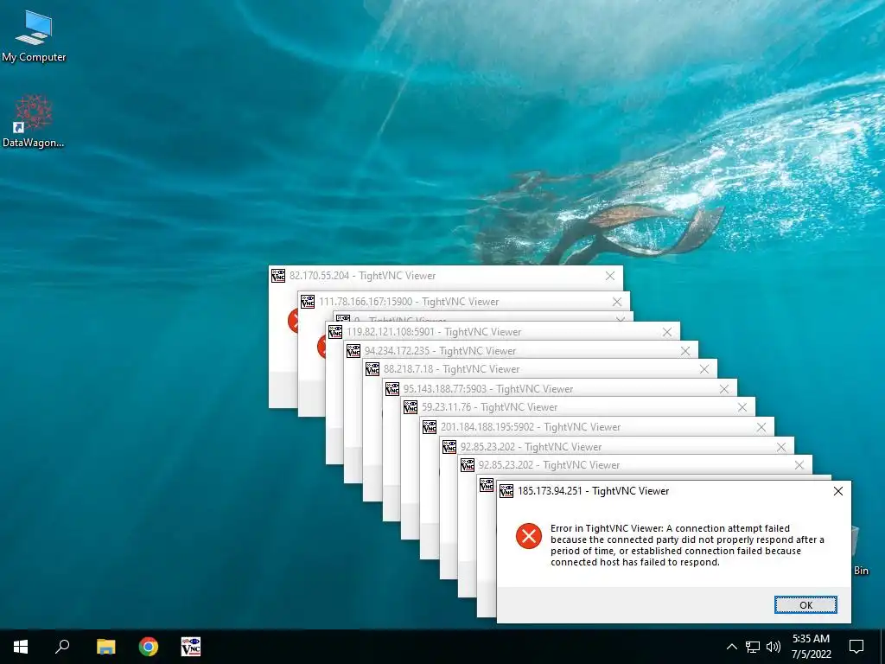Screen dimensions: 885x664
Task: Open the volume speaker tray icon
Action: coord(774,647)
